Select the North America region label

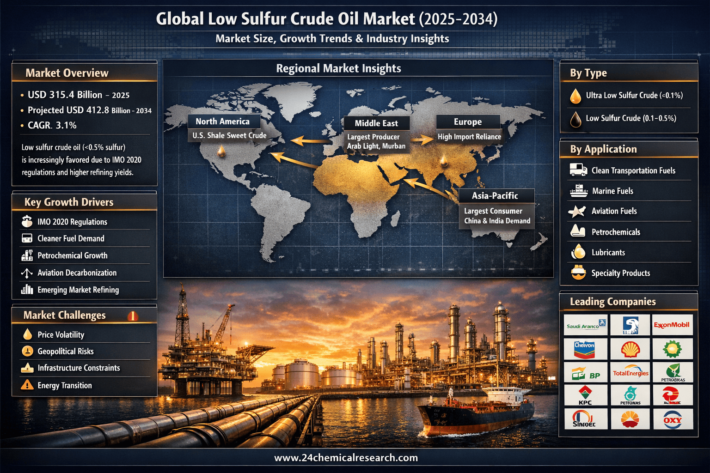pyautogui.click(x=223, y=121)
